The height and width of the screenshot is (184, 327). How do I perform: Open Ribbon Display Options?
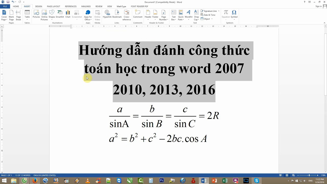[x=310, y=2]
